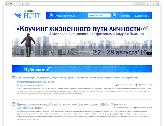This screenshot has height=126, width=164.
Task: Open article Как пересмотреть приоритеты
Action: tap(78, 80)
